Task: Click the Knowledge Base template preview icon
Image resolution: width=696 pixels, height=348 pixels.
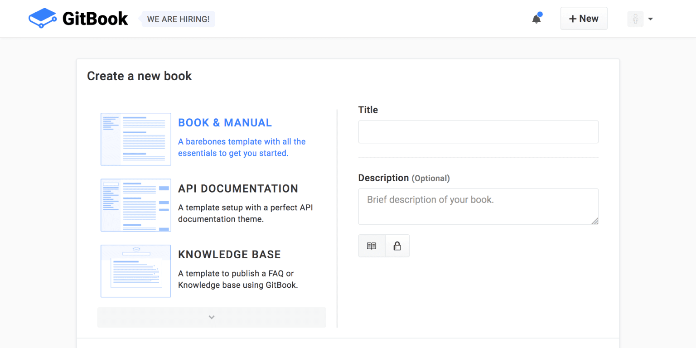Action: coord(135,271)
